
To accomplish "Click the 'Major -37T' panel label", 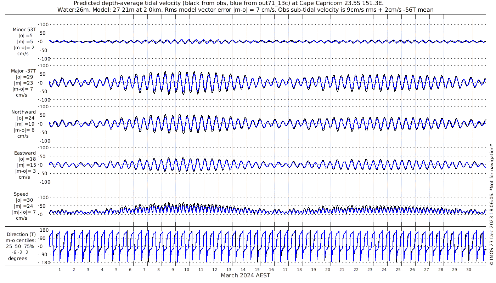I will click(23, 71).
